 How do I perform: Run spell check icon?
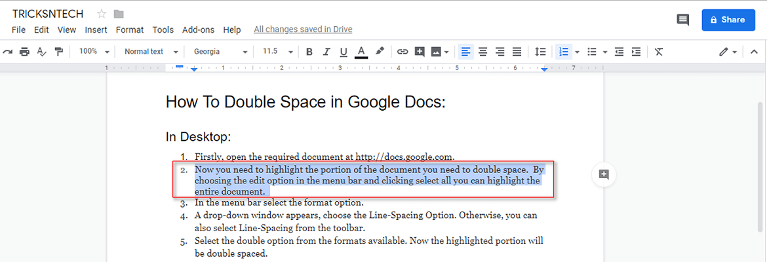click(41, 51)
